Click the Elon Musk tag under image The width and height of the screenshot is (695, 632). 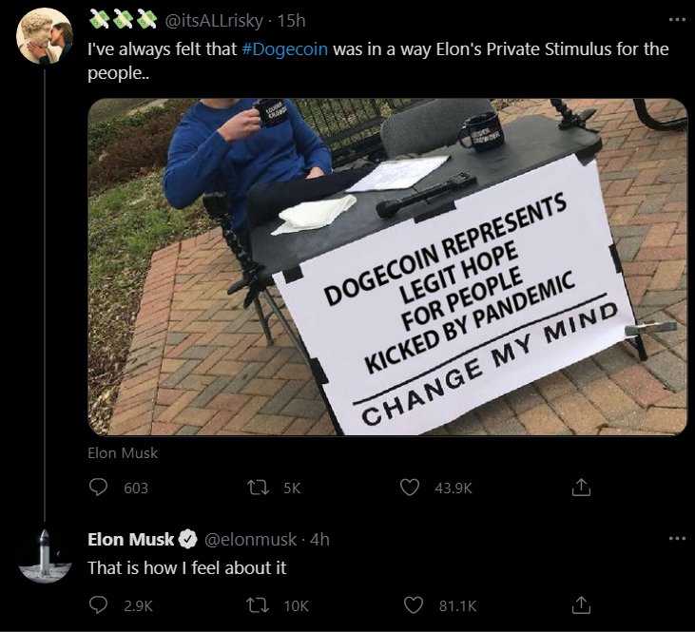pyautogui.click(x=123, y=452)
